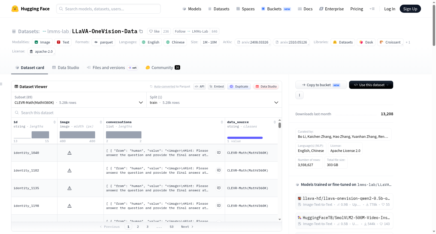Image resolution: width=436 pixels, height=234 pixels.
Task: Click the Duplicate button
Action: [239, 86]
